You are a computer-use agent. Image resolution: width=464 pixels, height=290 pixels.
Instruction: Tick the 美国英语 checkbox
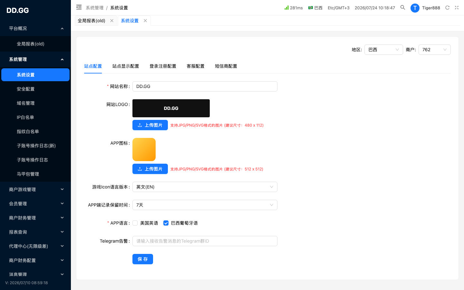135,223
